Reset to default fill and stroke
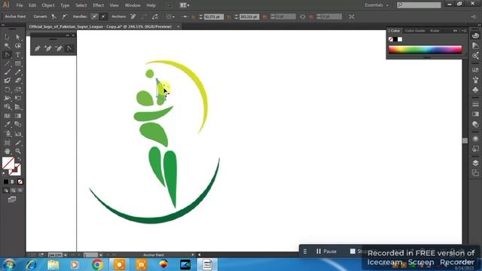This screenshot has height=271, width=482. coord(4,174)
